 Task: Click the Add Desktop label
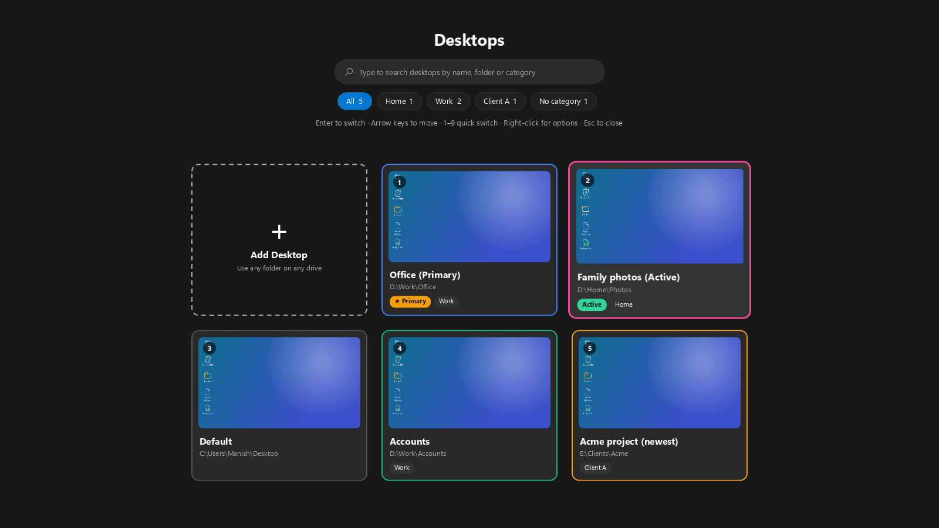(279, 255)
